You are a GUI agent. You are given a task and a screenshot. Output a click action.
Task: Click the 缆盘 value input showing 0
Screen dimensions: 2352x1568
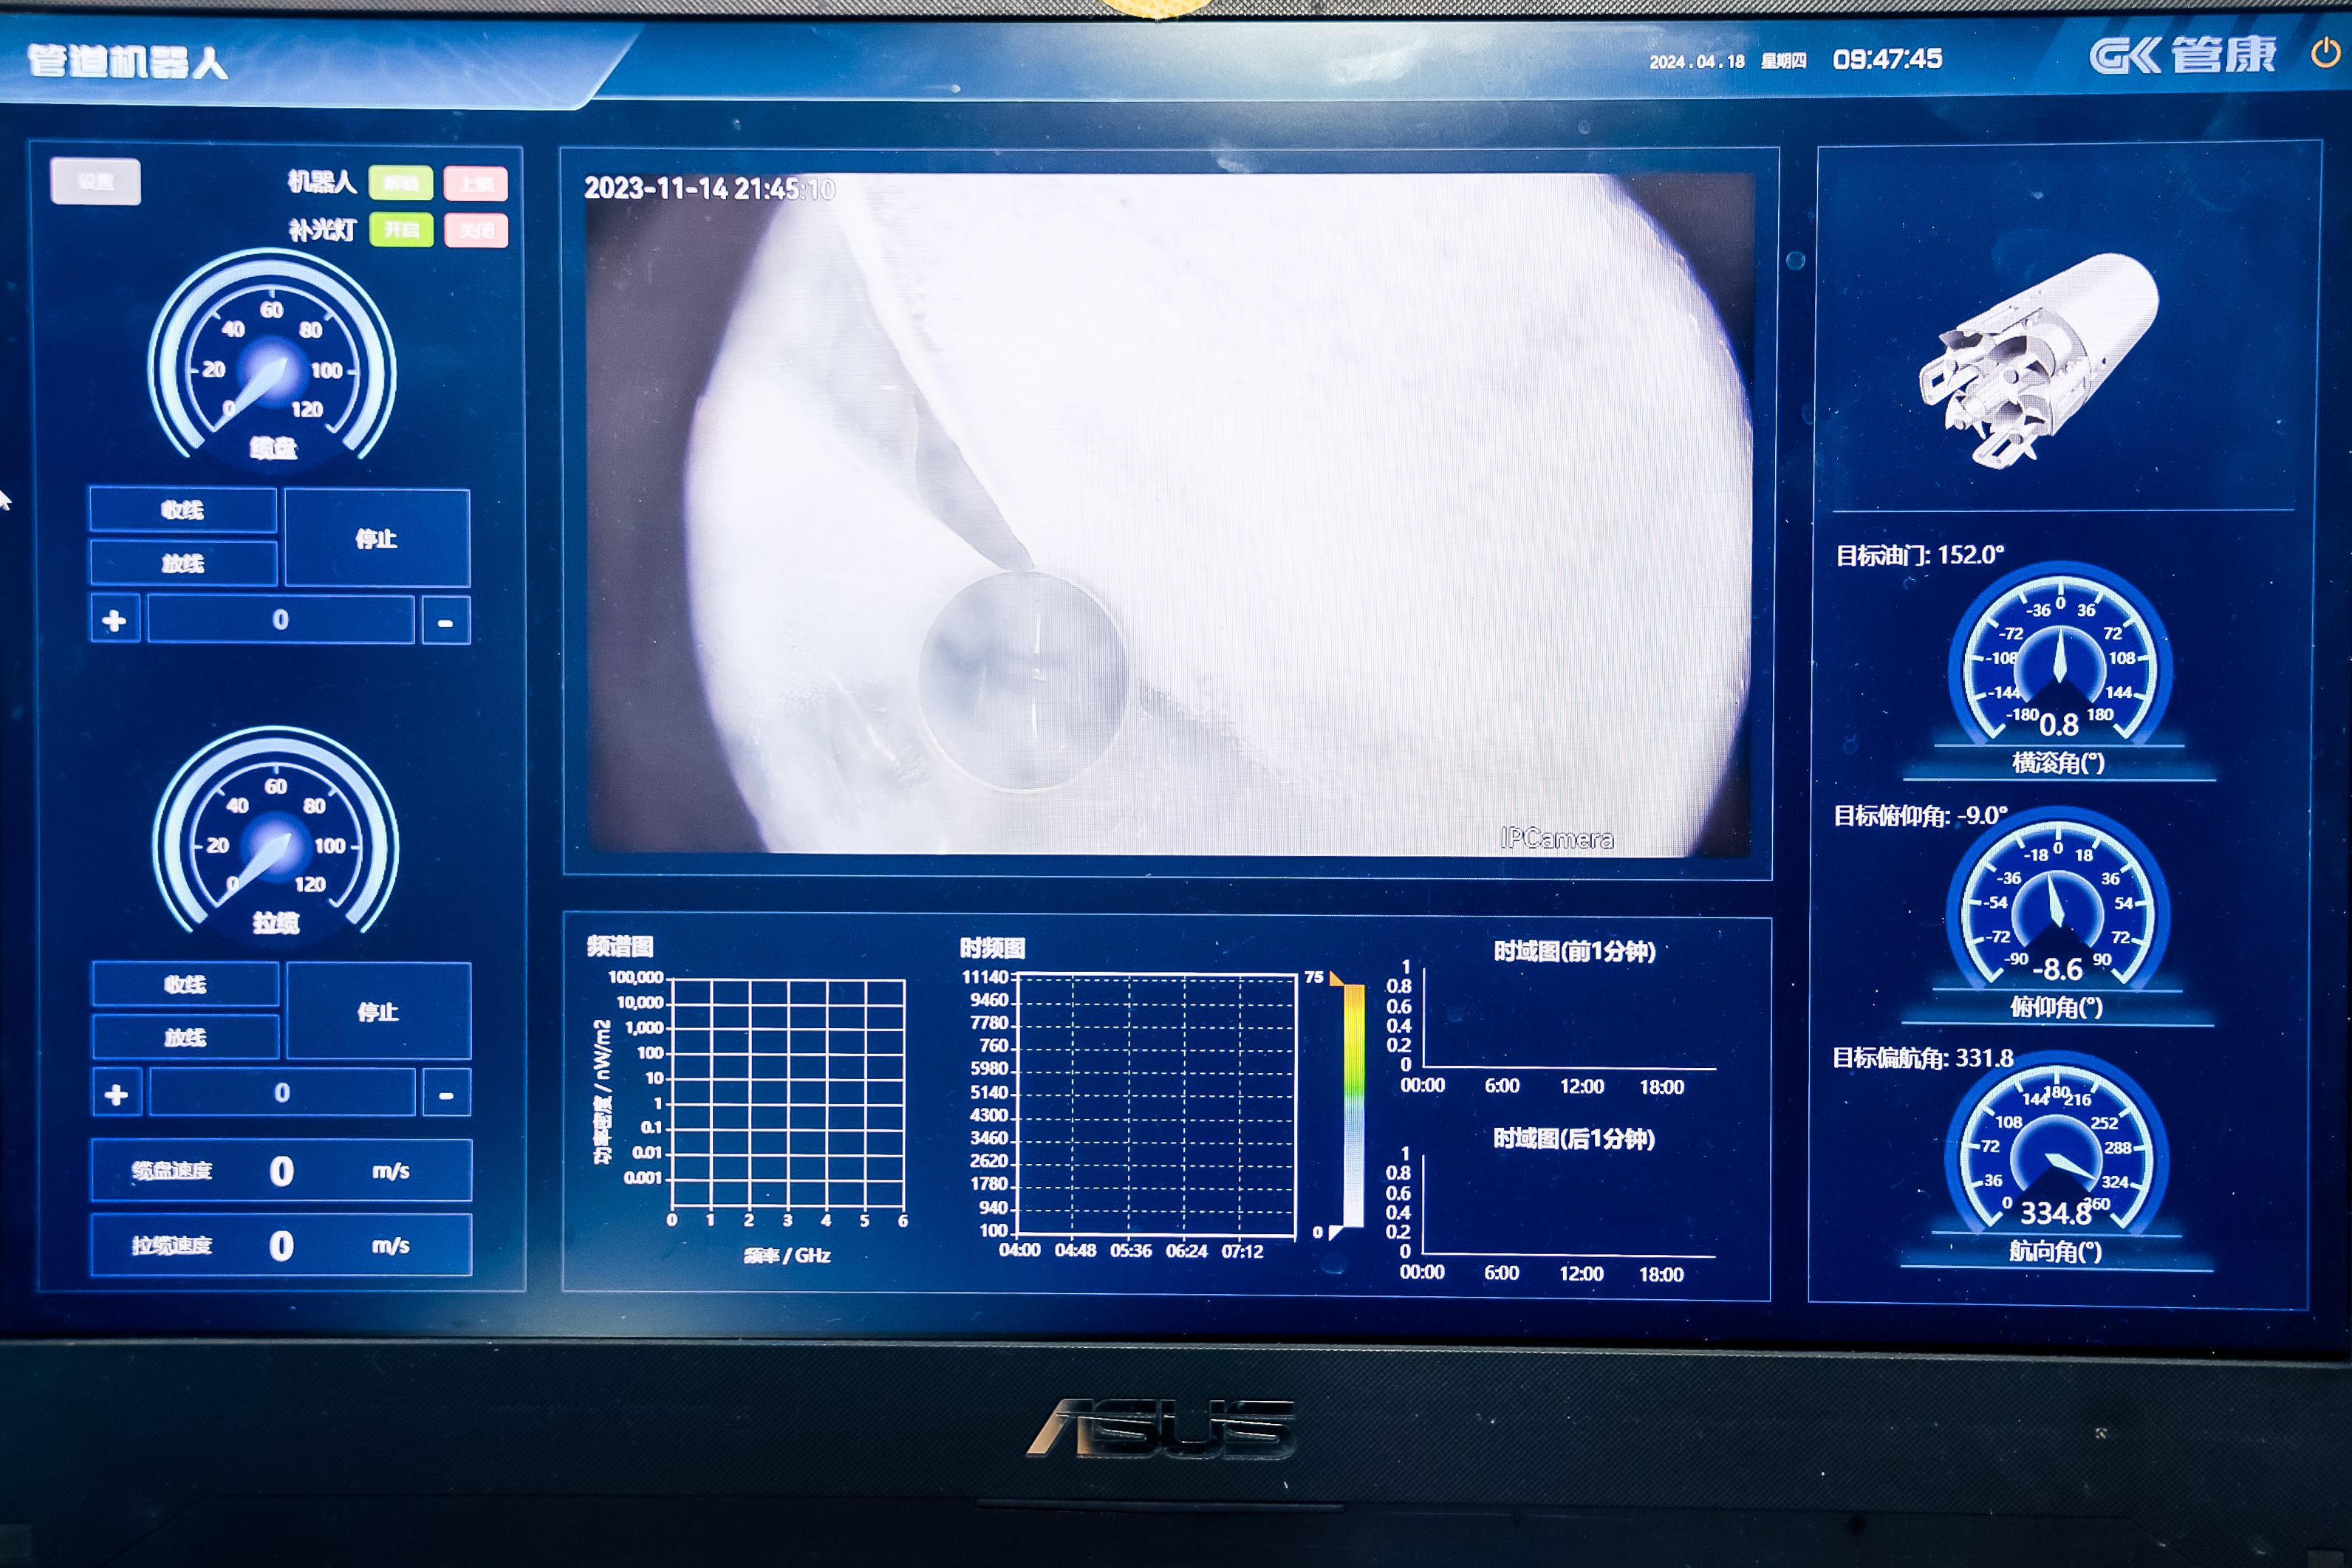pos(281,620)
